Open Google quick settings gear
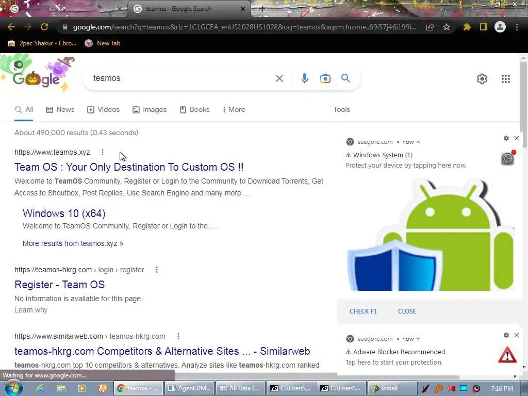The height and width of the screenshot is (396, 528). (482, 79)
